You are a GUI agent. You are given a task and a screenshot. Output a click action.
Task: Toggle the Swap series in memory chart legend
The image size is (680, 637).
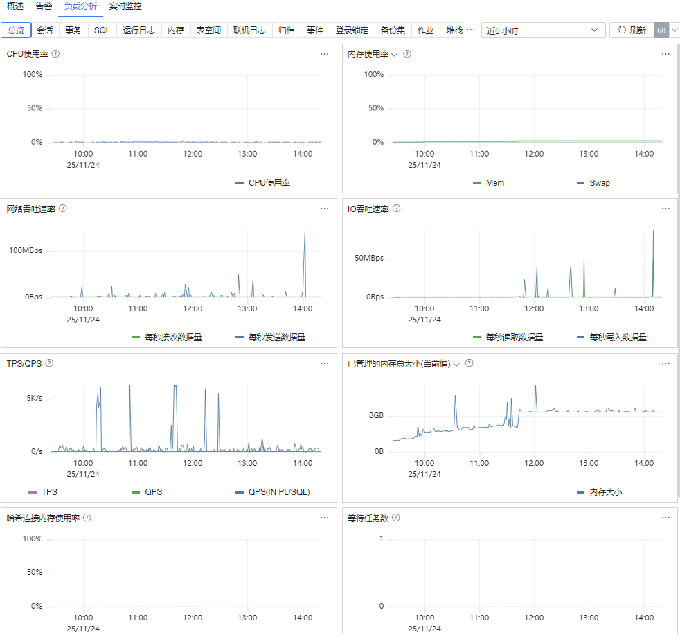593,183
